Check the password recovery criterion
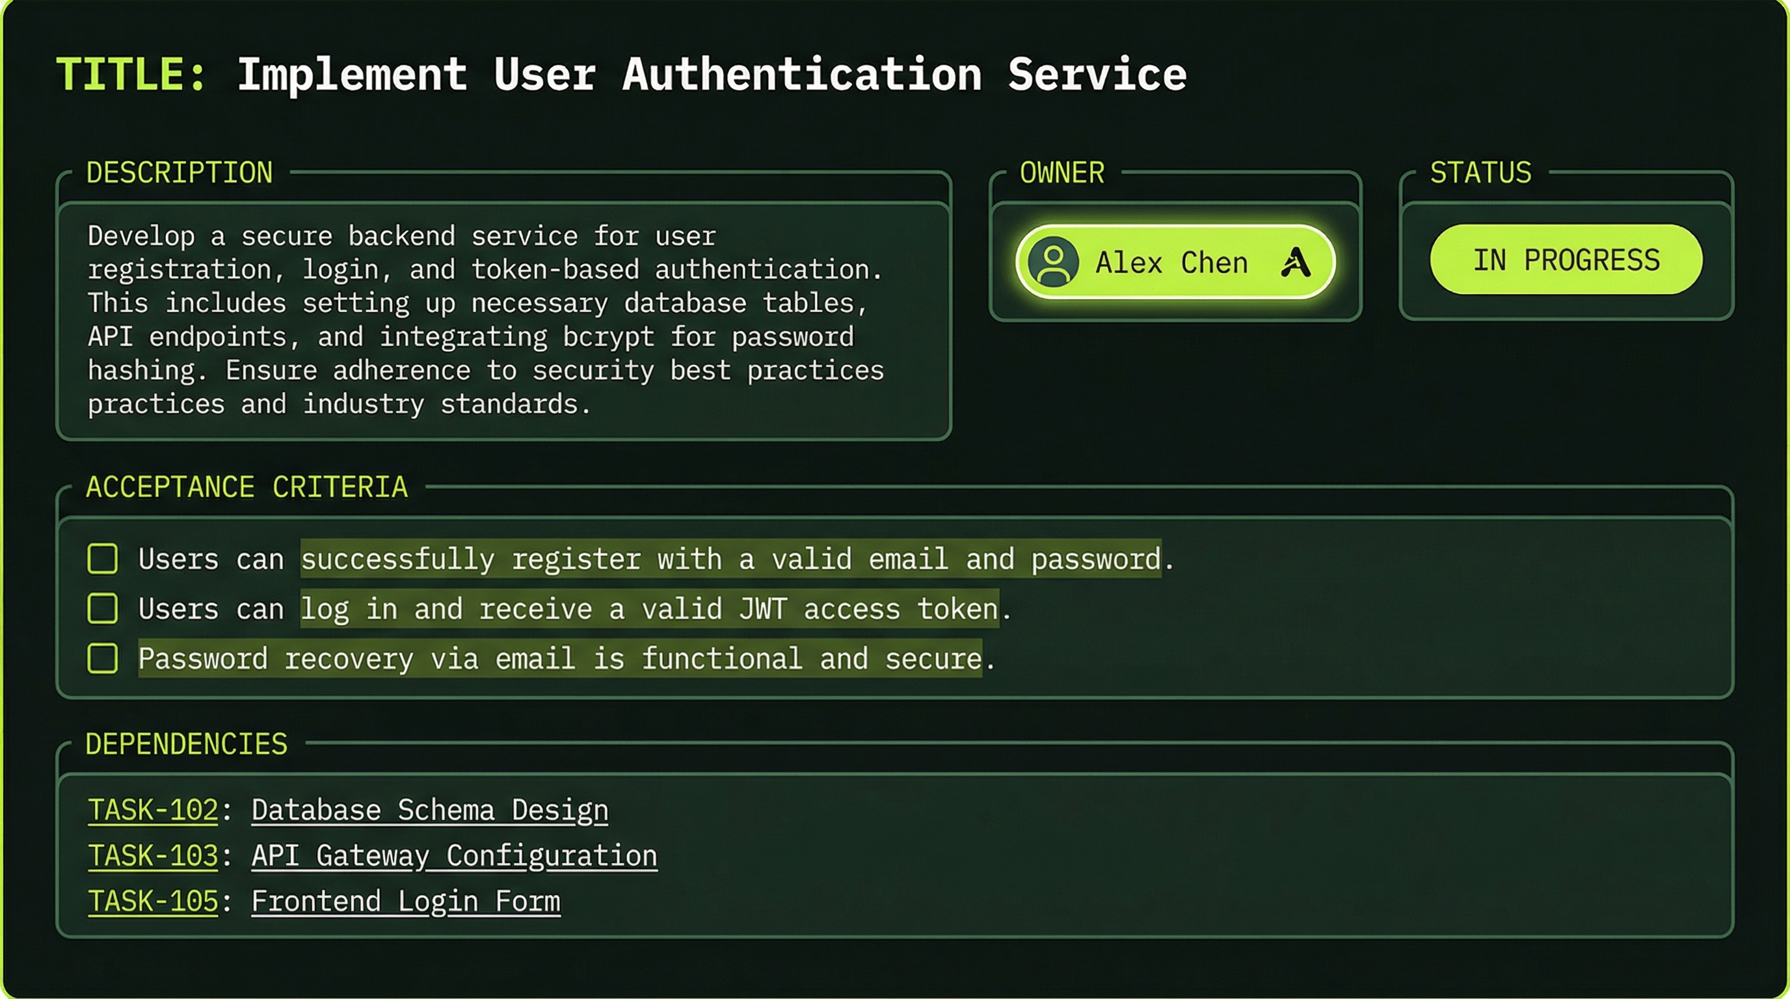1790x999 pixels. 101,659
